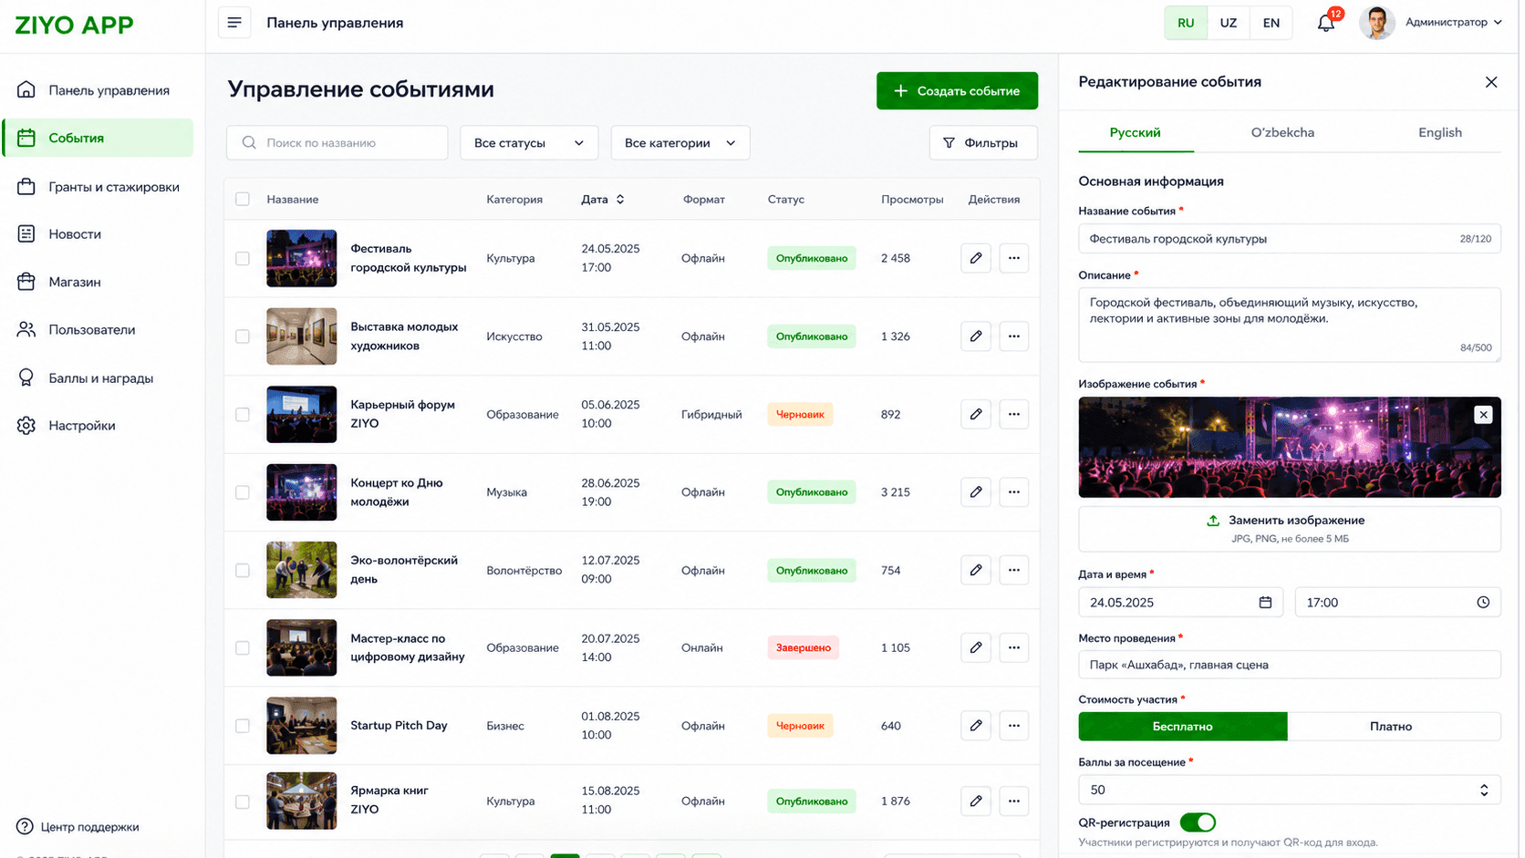Edit Карьерный форум ZIYO with pencil icon
Image resolution: width=1525 pixels, height=858 pixels.
pos(976,414)
